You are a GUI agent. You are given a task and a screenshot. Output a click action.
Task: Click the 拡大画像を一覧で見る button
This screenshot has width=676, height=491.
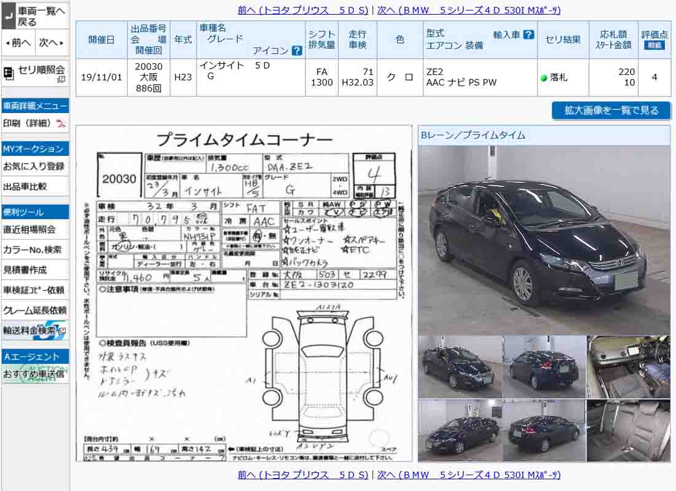(x=611, y=111)
